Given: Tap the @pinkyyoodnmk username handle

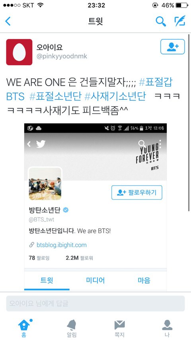Looking at the screenshot, I should (x=62, y=56).
